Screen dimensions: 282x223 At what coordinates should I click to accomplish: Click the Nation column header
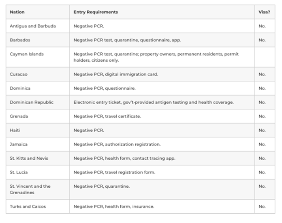tap(17, 12)
